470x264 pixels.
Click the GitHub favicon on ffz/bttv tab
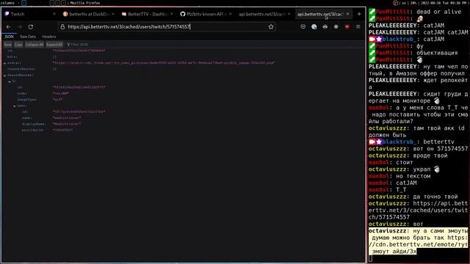click(183, 14)
